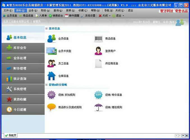The image size is (190, 140).
Task: Select 统计查询 in the sidebar
Action: tap(23, 79)
